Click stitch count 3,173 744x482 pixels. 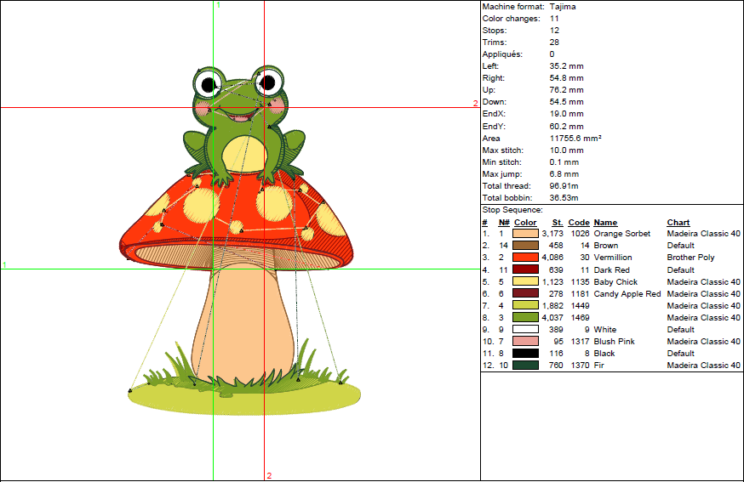[552, 233]
